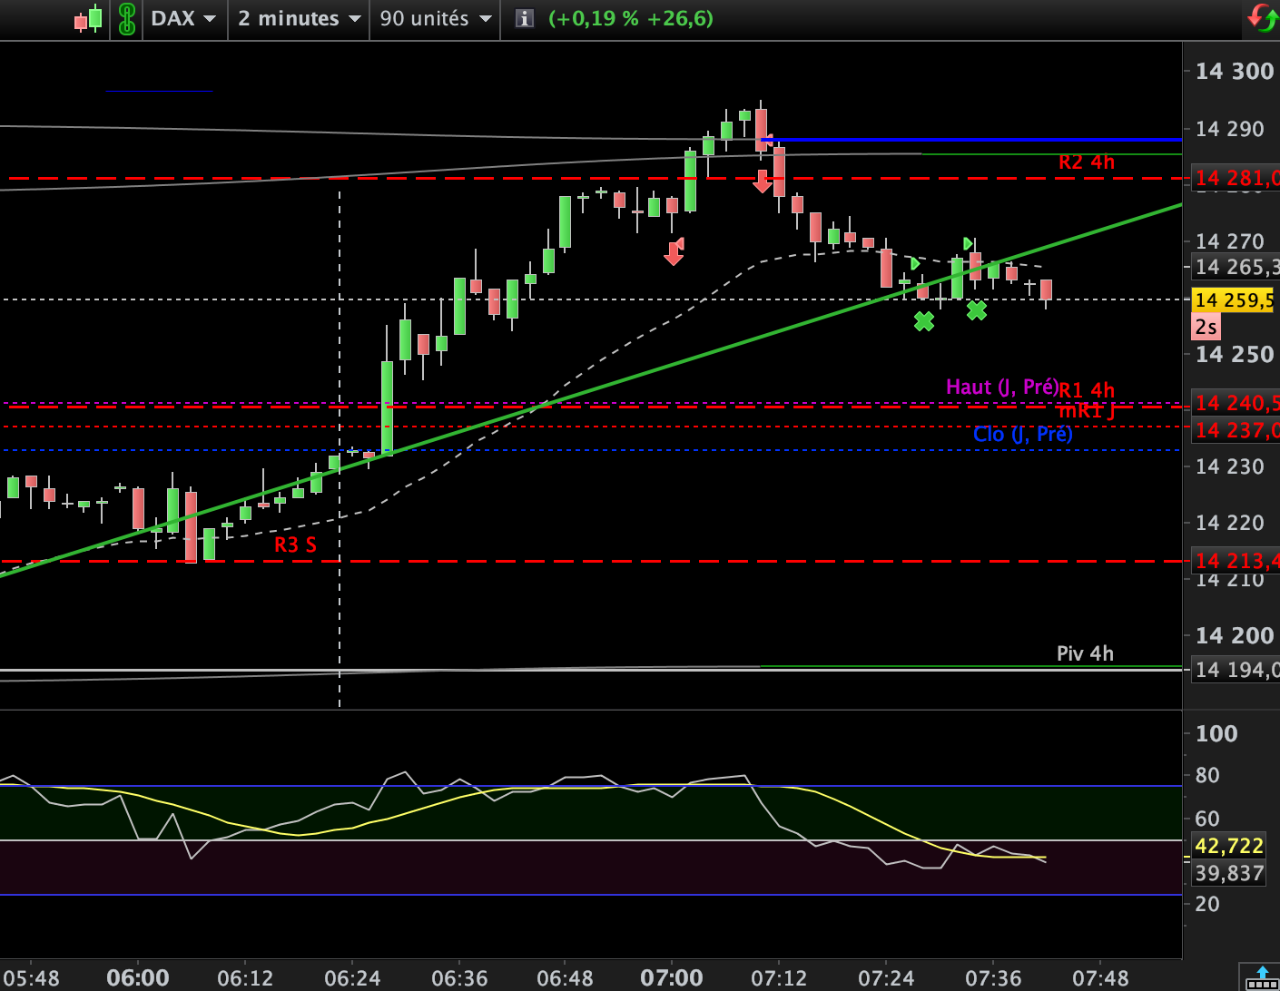Click the 06:24 time axis label
Image resolution: width=1280 pixels, height=991 pixels.
coord(352,978)
